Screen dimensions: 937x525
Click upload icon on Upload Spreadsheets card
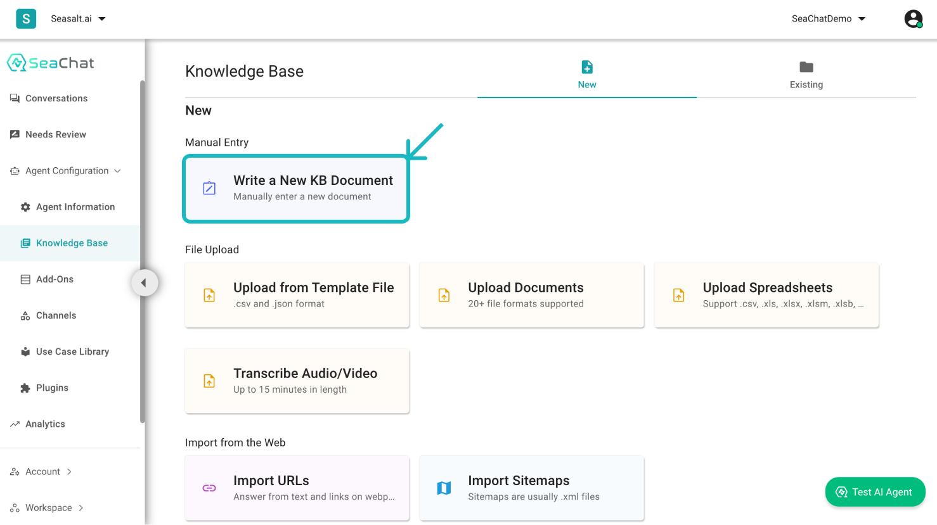pyautogui.click(x=678, y=295)
